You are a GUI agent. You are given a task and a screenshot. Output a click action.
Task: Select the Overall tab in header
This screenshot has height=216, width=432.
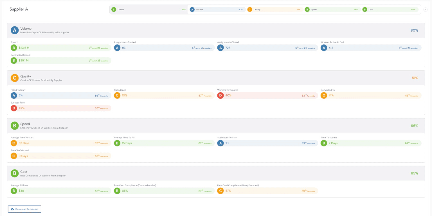[x=148, y=10]
